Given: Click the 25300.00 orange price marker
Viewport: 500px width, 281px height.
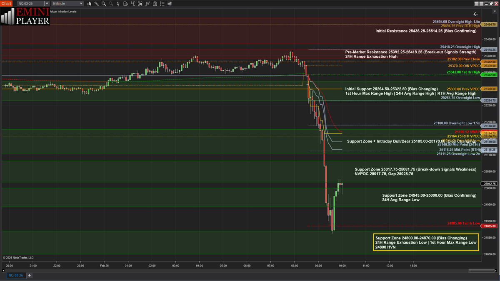Looking at the screenshot, I should pyautogui.click(x=490, y=89).
